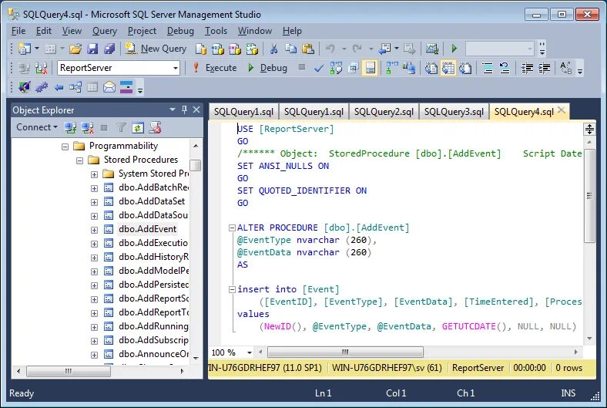Toggle Include Actual Execution Plan

pos(392,68)
